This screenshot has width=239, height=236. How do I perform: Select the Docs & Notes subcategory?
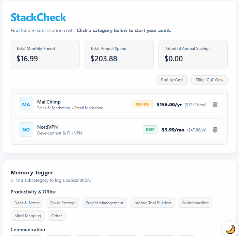27,203
